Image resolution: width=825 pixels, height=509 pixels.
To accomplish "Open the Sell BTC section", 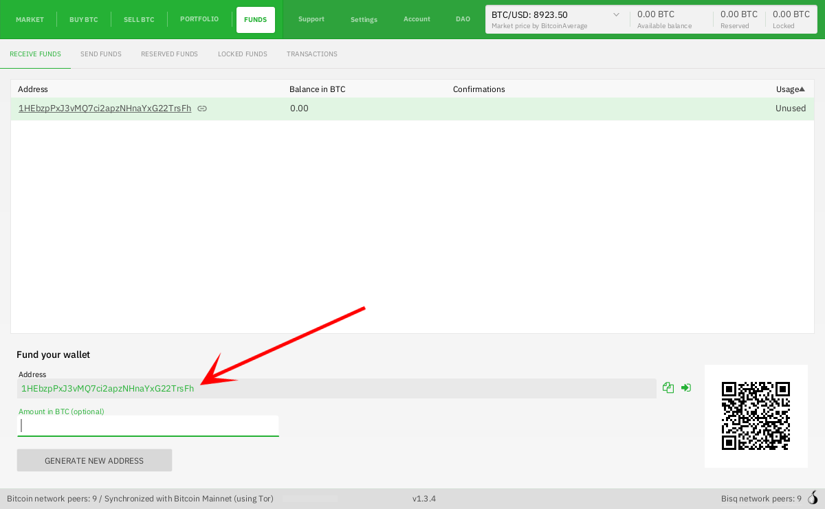I will [x=139, y=20].
